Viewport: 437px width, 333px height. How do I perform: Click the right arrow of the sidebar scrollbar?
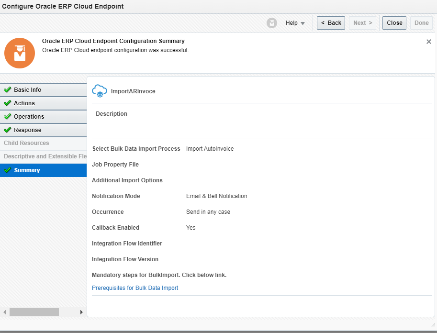point(80,311)
